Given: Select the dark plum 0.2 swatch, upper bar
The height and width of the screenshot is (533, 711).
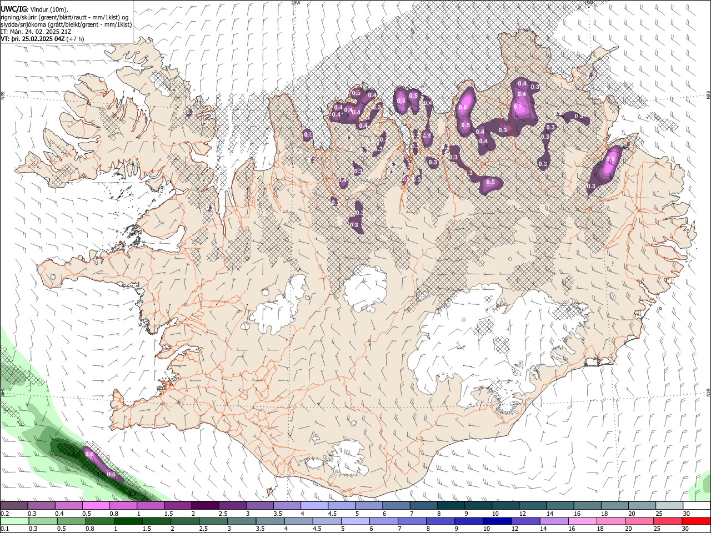Looking at the screenshot, I should (14, 506).
